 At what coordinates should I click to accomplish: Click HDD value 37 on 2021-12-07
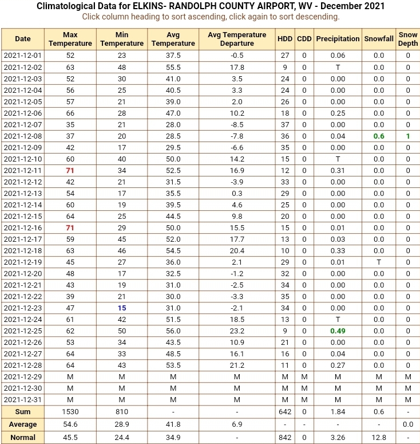point(285,124)
